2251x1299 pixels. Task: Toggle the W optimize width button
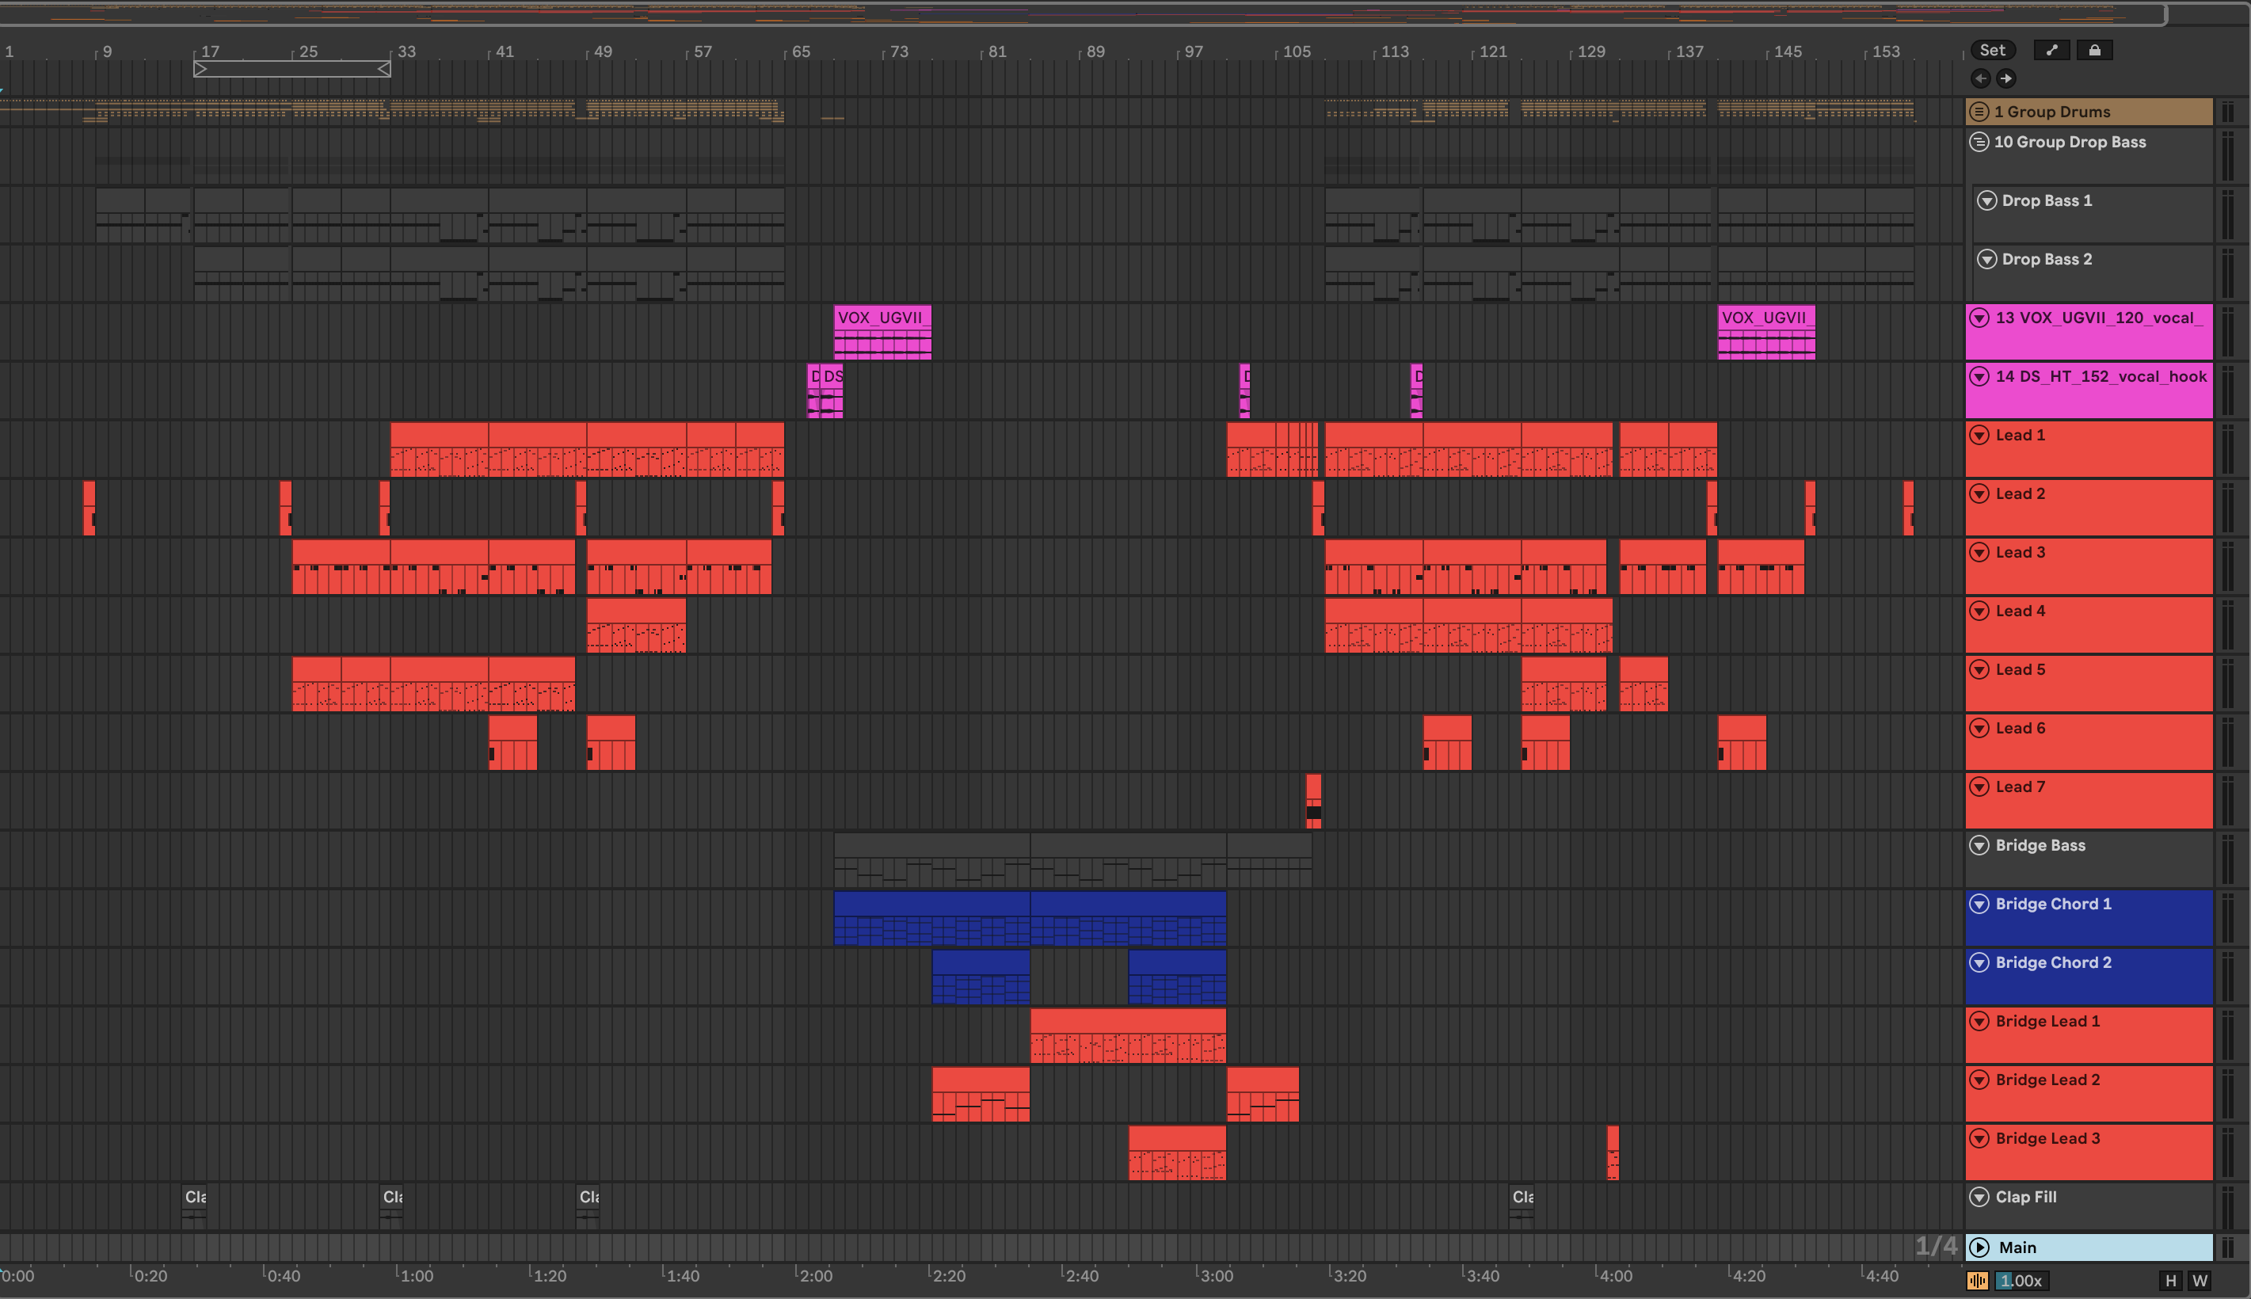2200,1280
